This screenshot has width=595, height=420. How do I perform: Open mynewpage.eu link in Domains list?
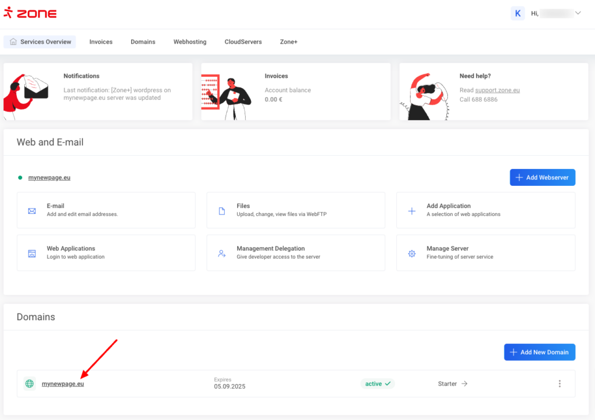coord(63,384)
